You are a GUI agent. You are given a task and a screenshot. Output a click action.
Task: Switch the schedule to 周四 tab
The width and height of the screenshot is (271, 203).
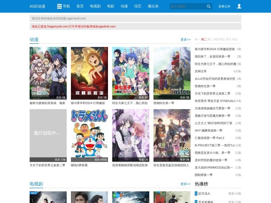pos(216,40)
